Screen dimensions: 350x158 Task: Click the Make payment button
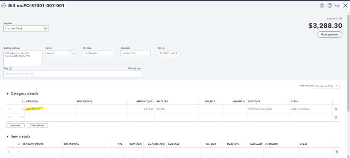329,34
